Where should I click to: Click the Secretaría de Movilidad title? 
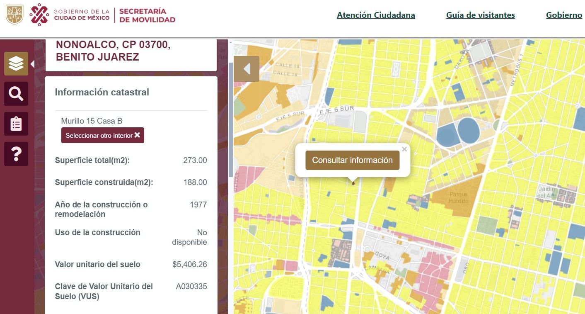(147, 15)
